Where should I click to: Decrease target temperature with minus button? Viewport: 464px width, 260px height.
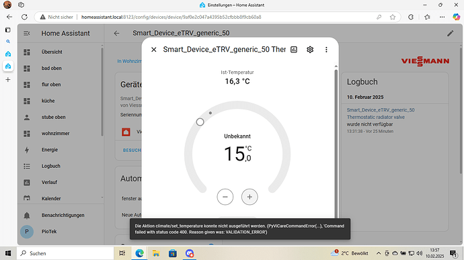click(225, 197)
